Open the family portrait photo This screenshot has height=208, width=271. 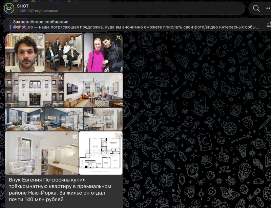(x=64, y=53)
